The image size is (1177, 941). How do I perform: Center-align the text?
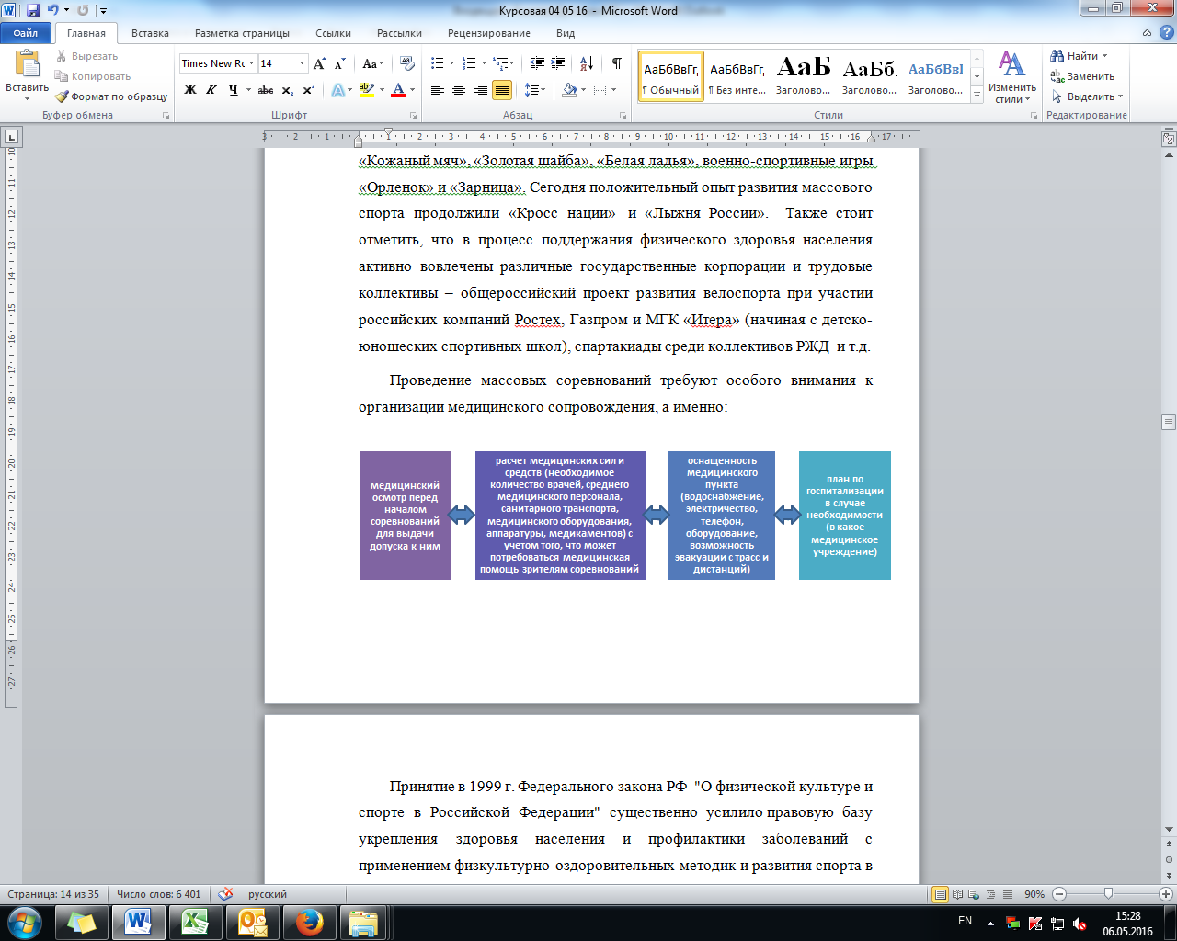pyautogui.click(x=459, y=90)
